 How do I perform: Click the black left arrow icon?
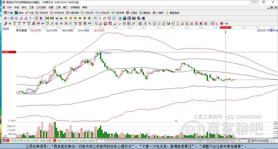point(56,18)
